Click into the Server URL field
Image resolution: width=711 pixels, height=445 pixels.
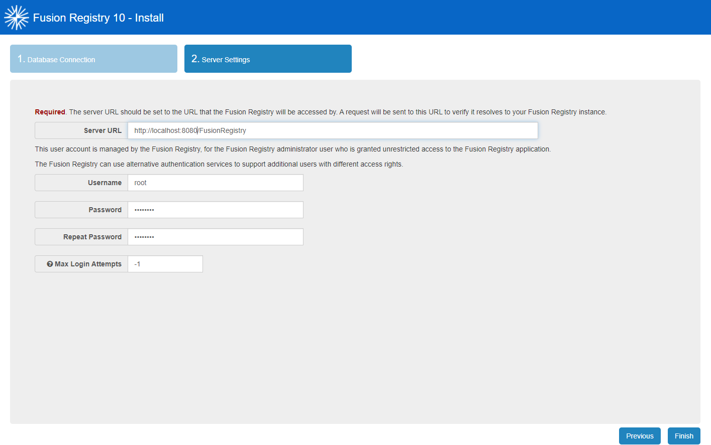coord(333,130)
